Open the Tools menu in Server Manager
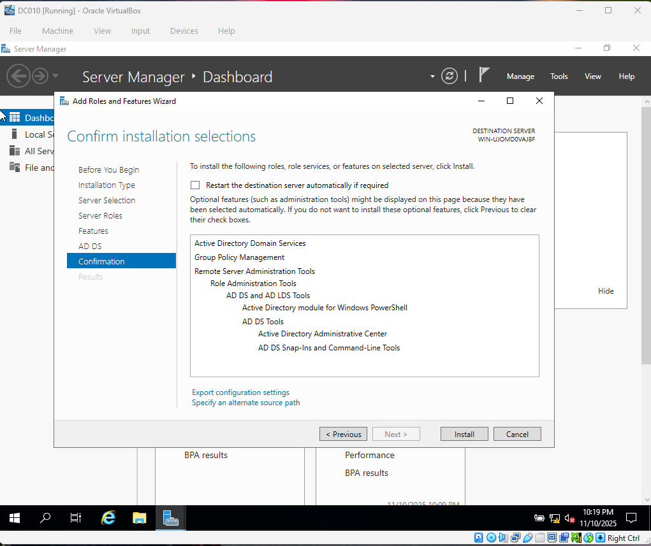 [x=559, y=76]
